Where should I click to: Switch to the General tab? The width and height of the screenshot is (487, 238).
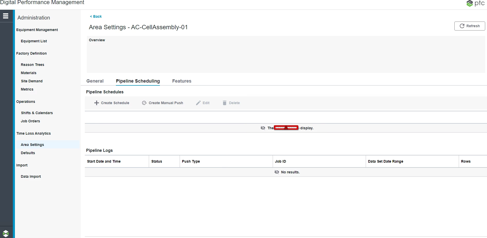95,81
